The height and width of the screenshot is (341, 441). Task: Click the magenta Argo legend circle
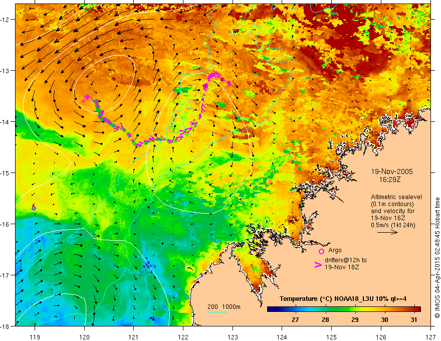(321, 251)
